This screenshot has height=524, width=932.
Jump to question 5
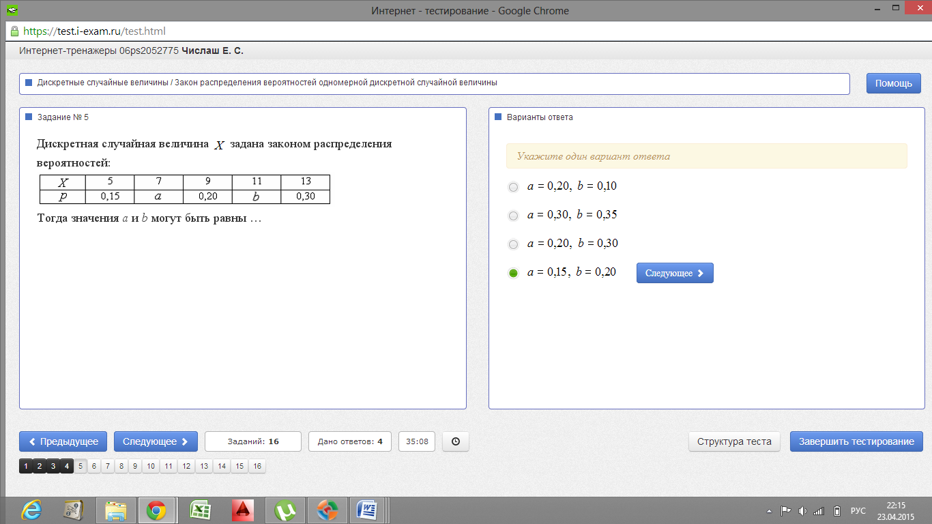coord(81,467)
